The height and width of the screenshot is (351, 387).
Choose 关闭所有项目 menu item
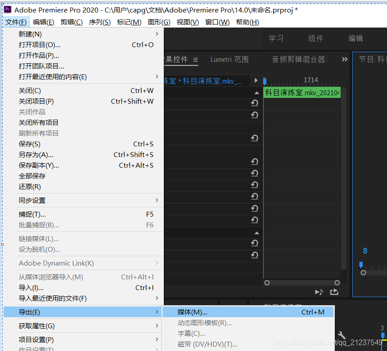coord(83,122)
